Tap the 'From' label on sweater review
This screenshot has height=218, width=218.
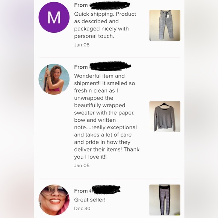[x=81, y=67]
